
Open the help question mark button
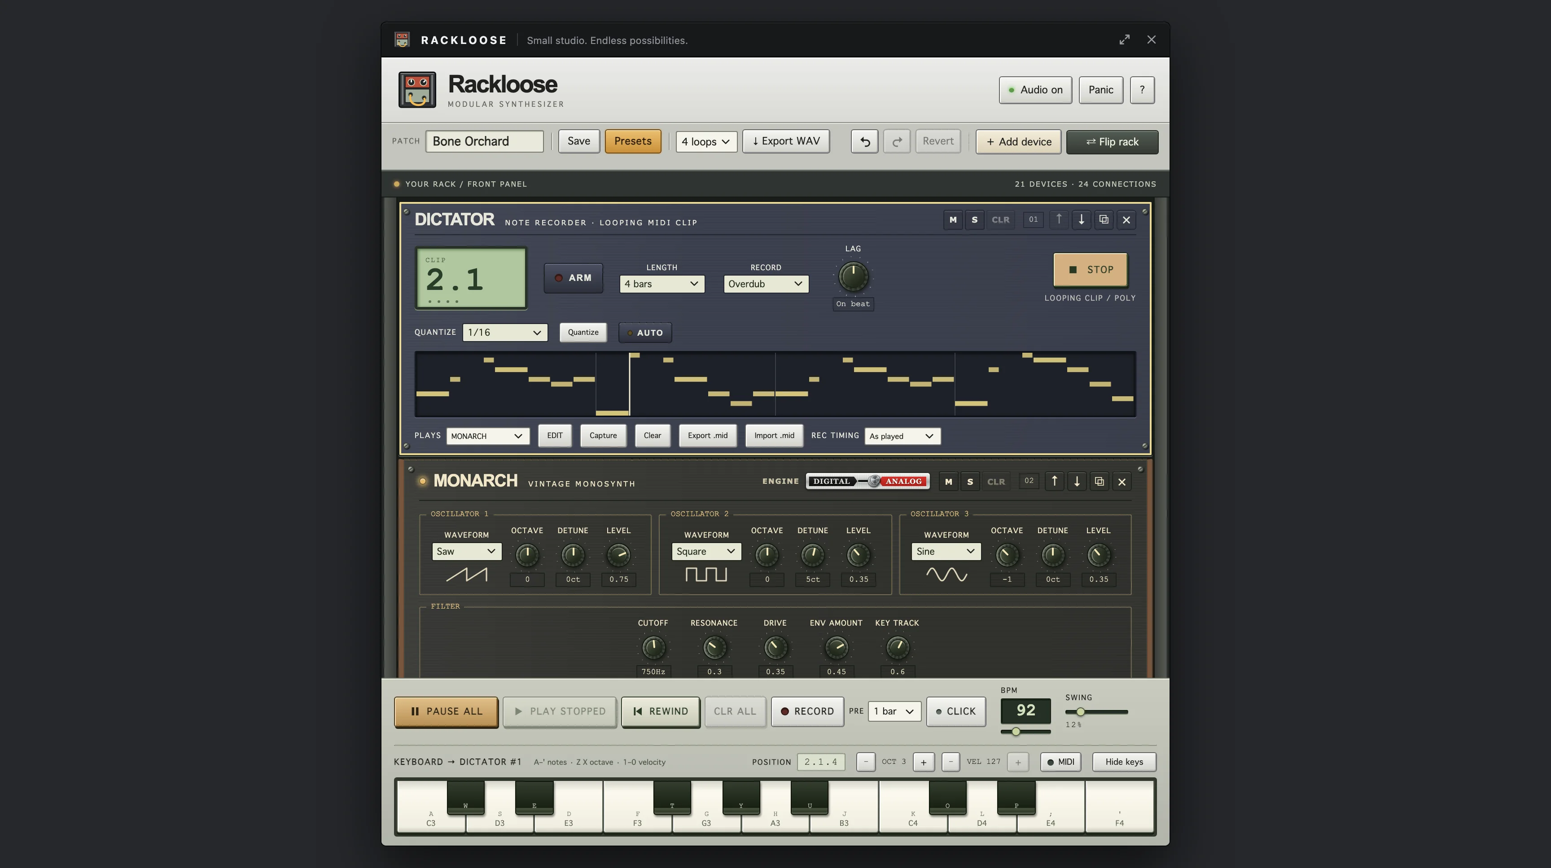click(x=1142, y=90)
